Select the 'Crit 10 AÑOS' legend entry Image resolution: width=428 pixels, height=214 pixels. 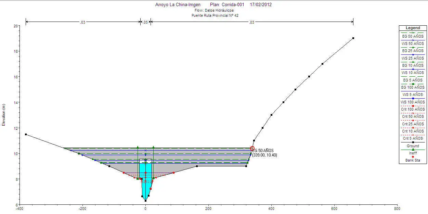tap(413, 131)
